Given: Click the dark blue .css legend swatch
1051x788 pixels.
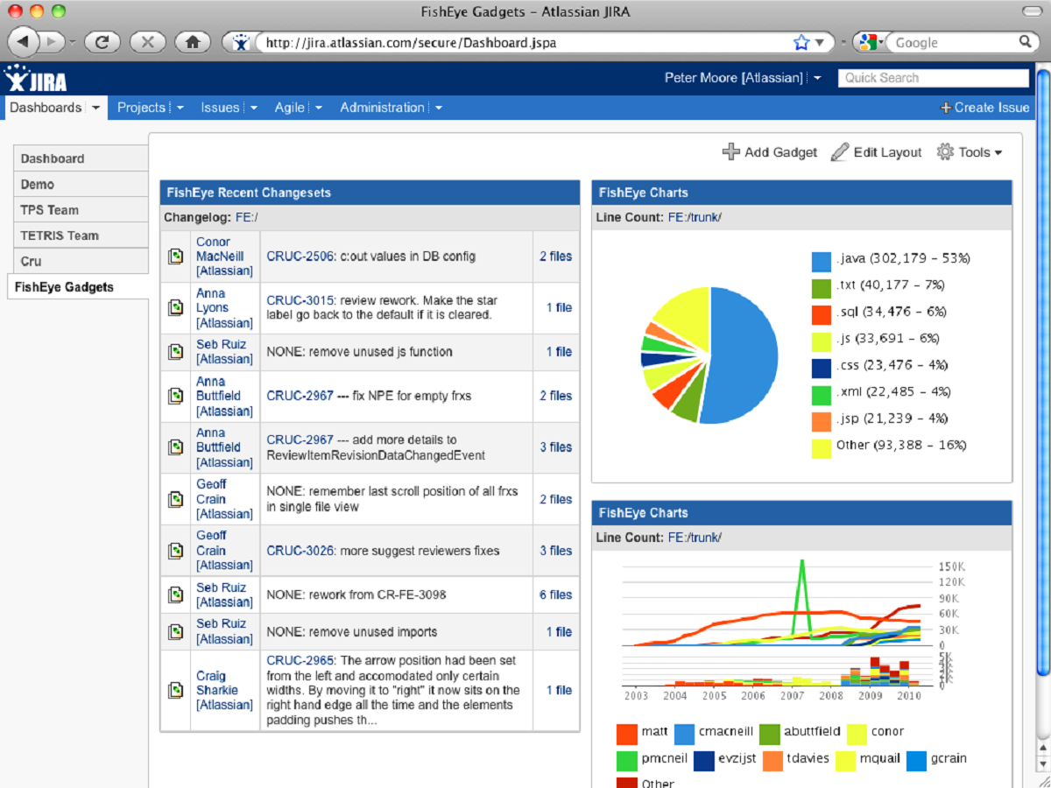Looking at the screenshot, I should tap(821, 368).
